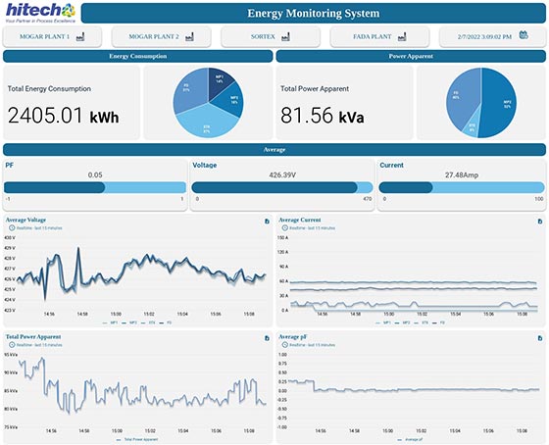The height and width of the screenshot is (445, 549).
Task: Go to the SORTEX plant view
Action: click(271, 36)
